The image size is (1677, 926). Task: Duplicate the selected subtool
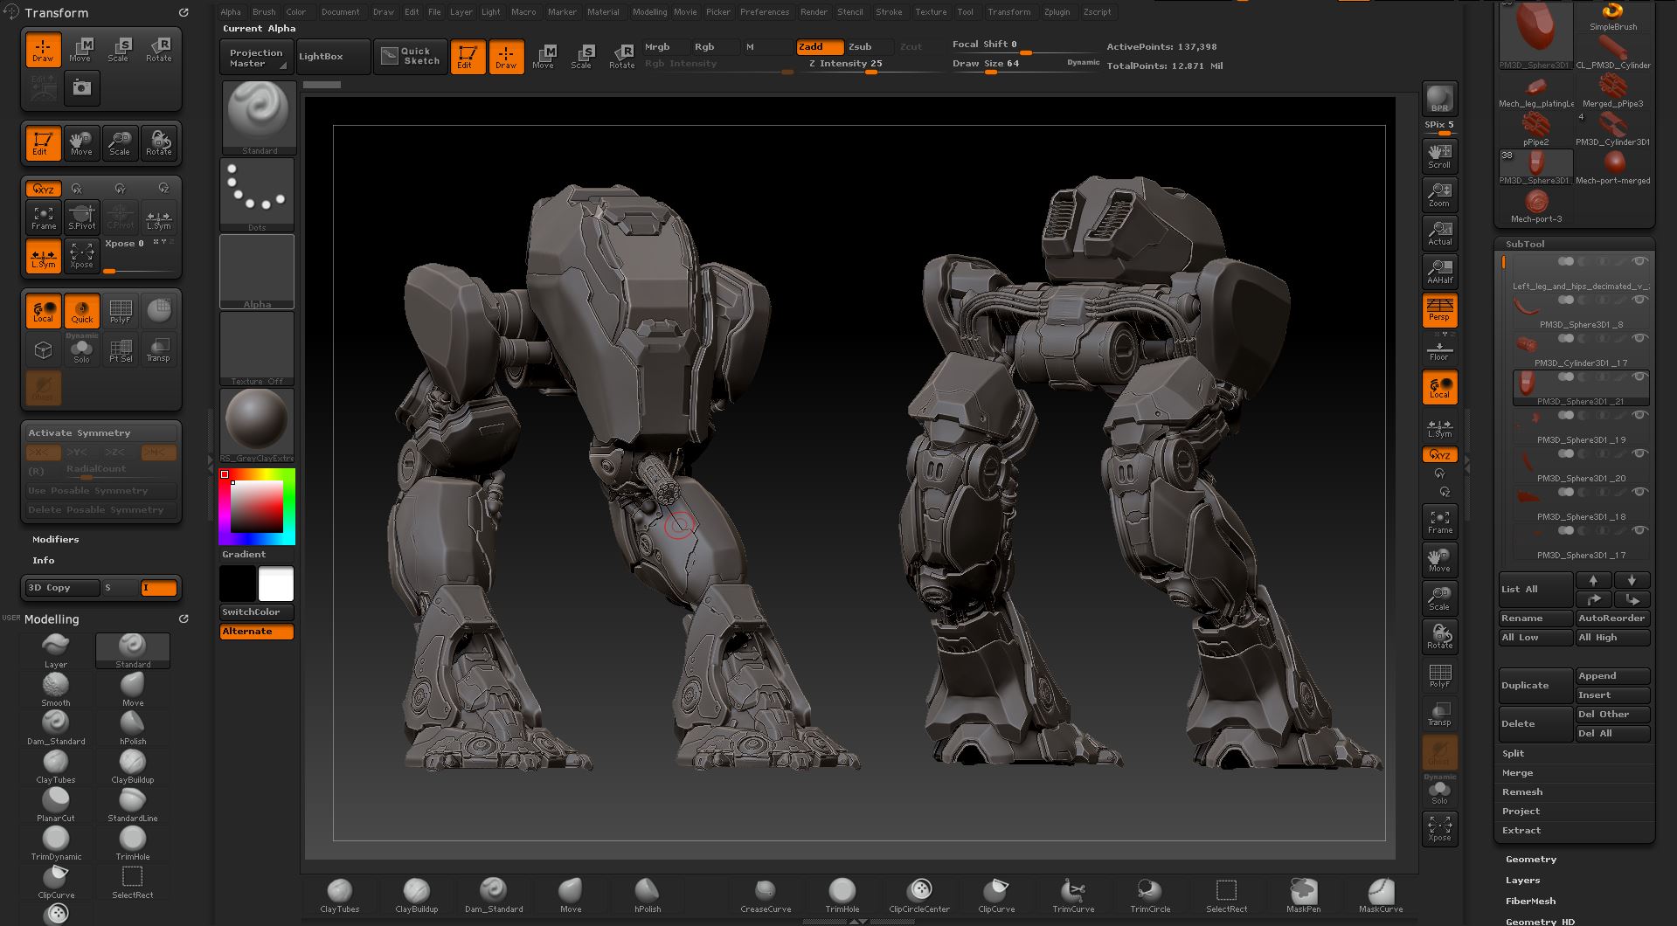click(x=1534, y=686)
